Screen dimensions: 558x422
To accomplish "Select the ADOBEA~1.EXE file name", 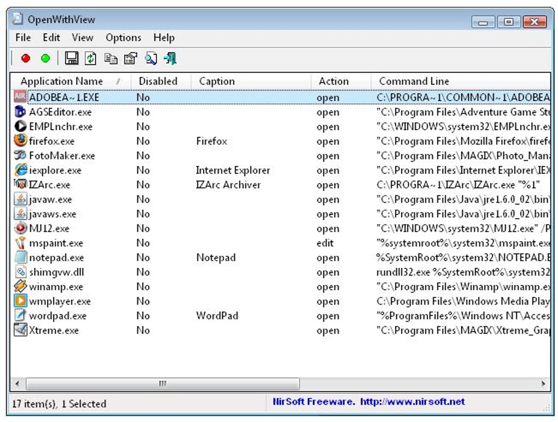I will point(64,97).
